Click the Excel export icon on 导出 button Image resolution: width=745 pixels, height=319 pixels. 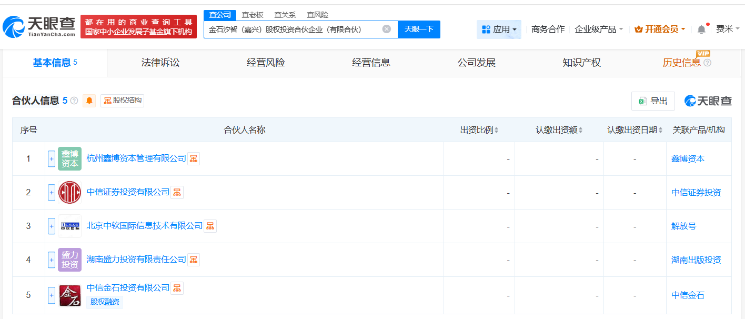(642, 101)
